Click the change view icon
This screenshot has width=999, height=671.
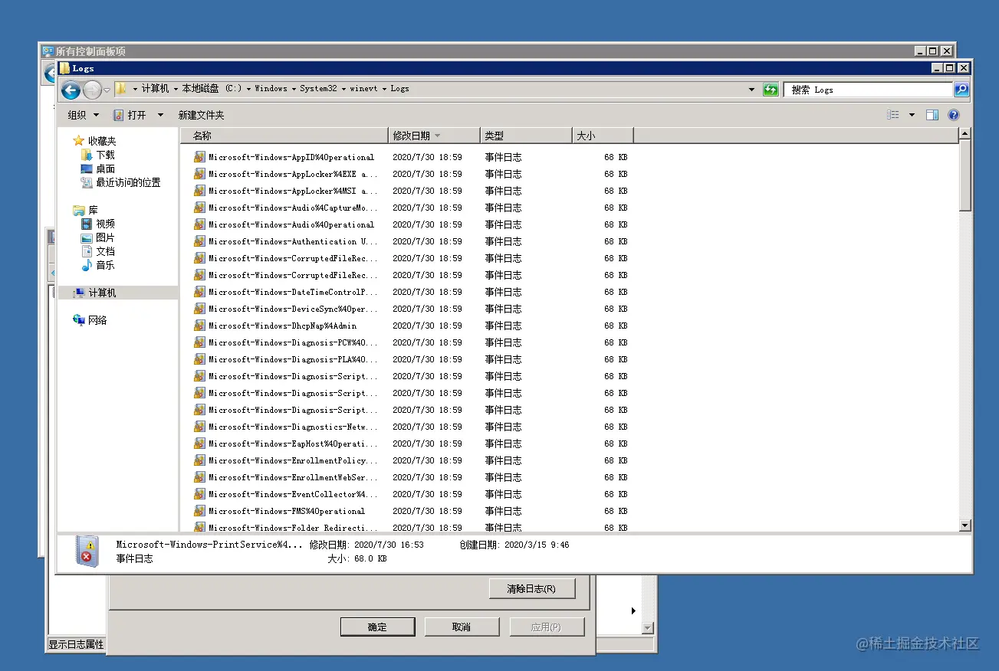point(893,115)
